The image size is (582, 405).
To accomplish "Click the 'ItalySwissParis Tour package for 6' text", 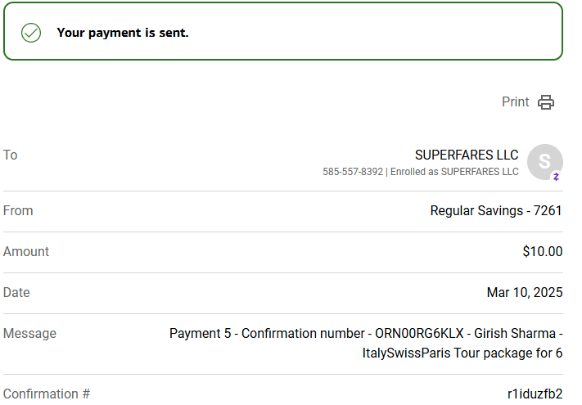I will (462, 353).
